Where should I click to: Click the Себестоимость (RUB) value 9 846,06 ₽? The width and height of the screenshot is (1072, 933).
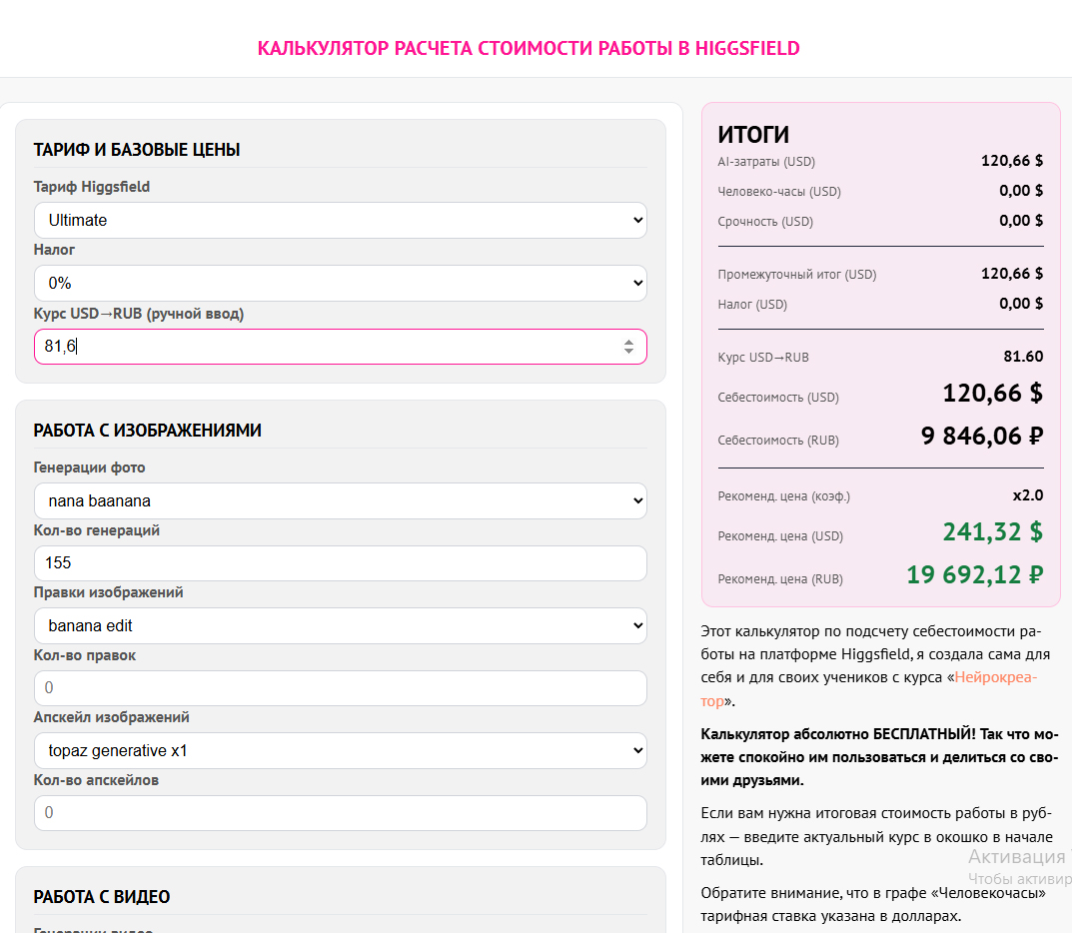tap(982, 437)
